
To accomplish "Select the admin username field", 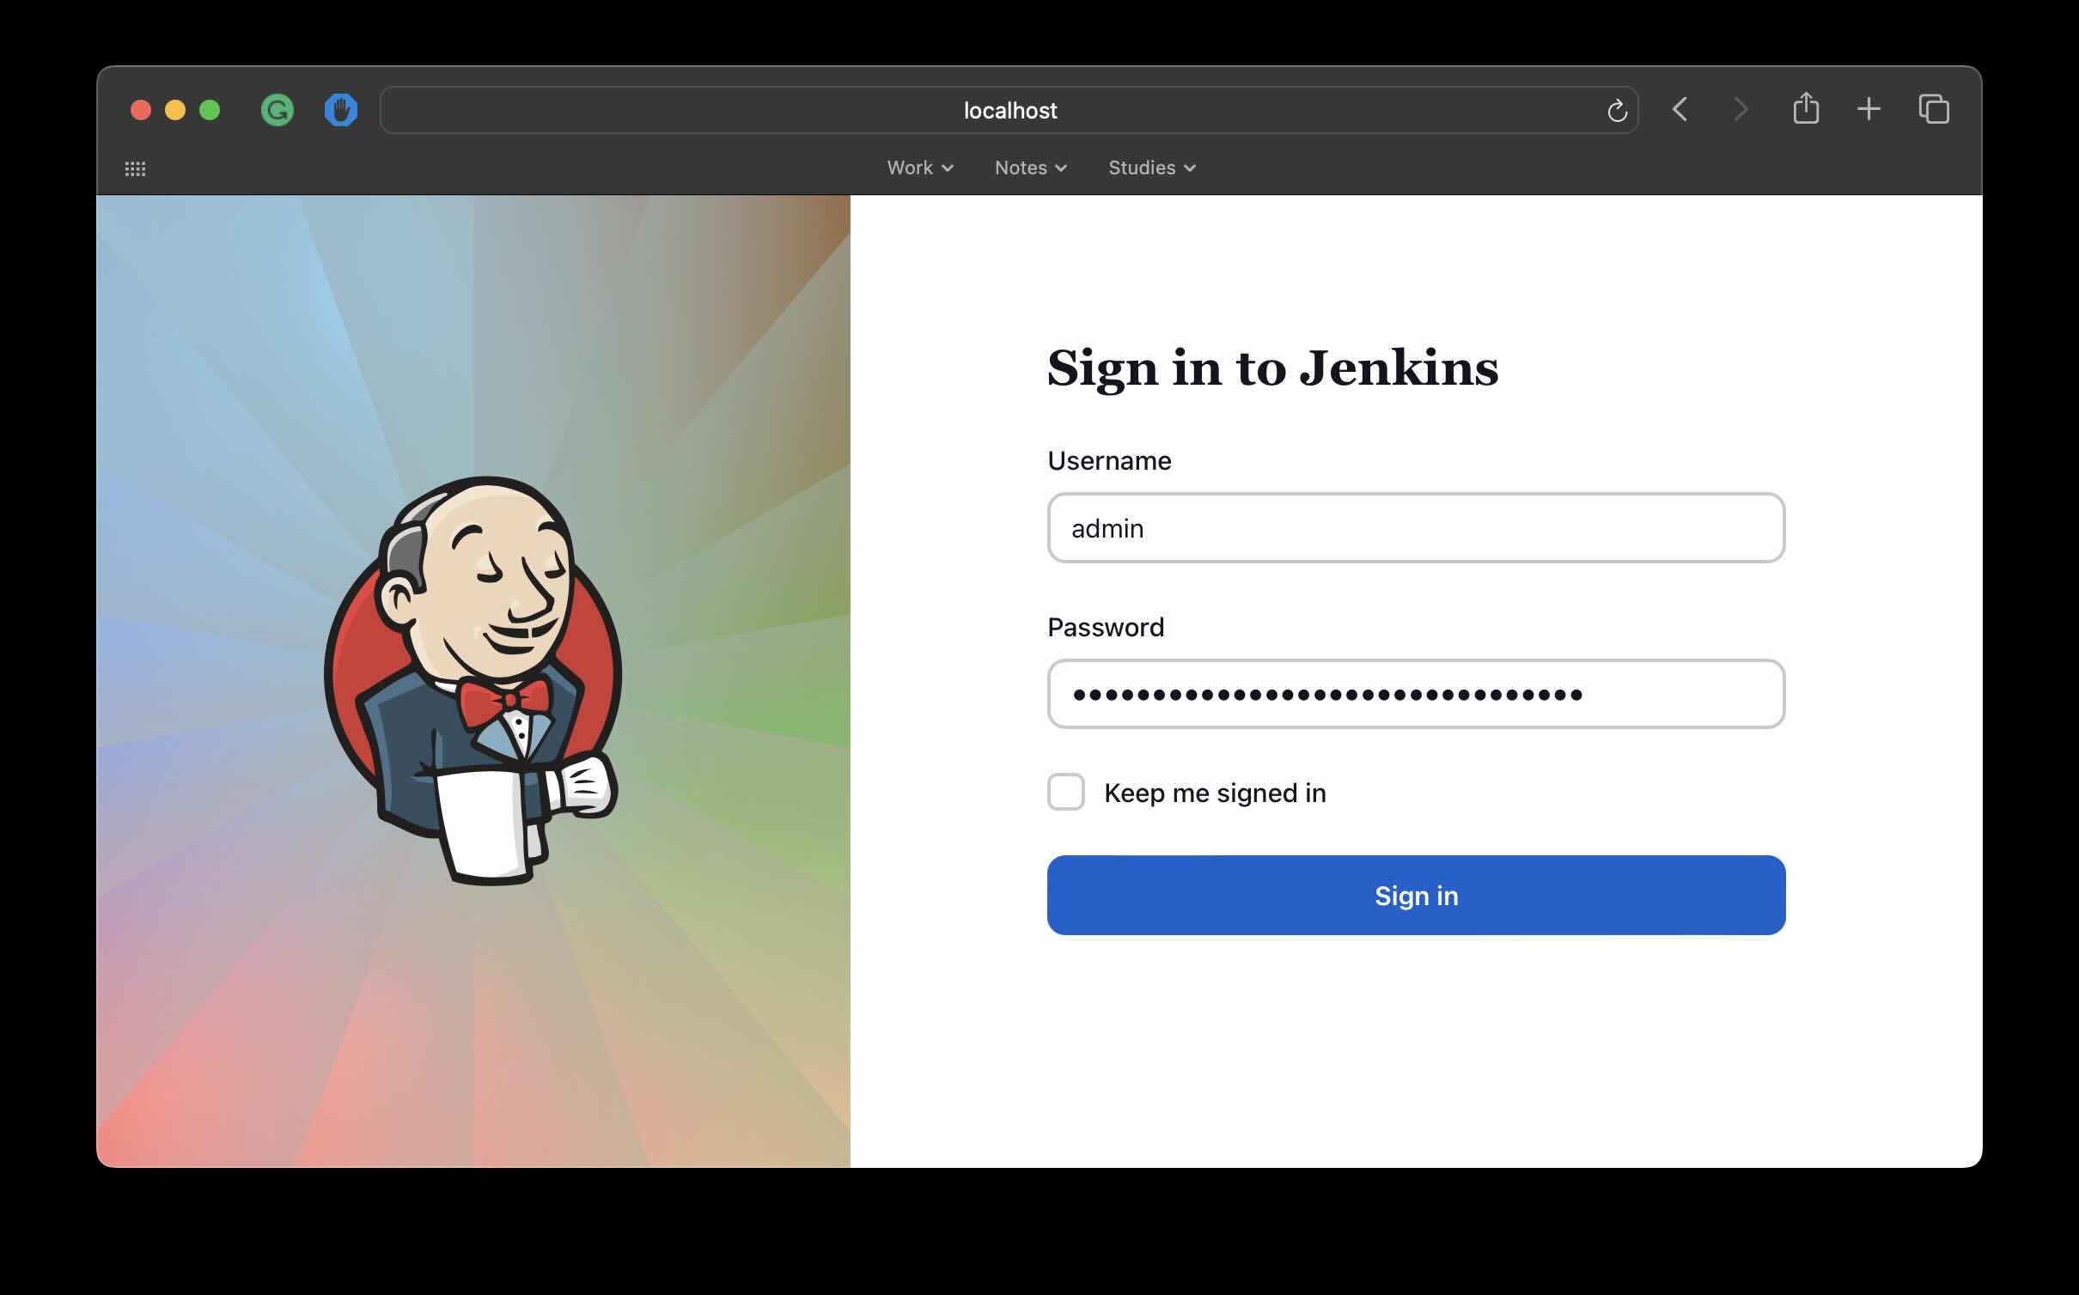I will pyautogui.click(x=1415, y=527).
